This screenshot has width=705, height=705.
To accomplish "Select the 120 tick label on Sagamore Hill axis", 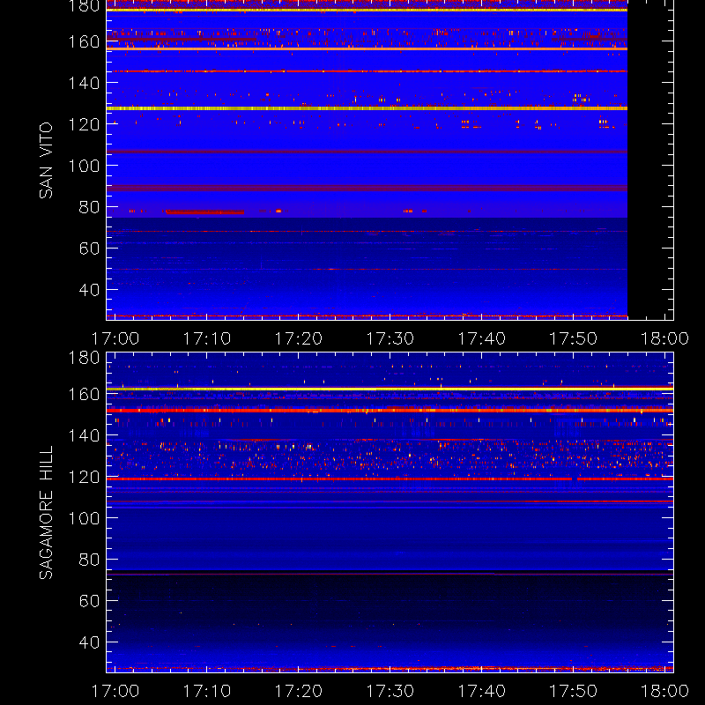I will (84, 477).
